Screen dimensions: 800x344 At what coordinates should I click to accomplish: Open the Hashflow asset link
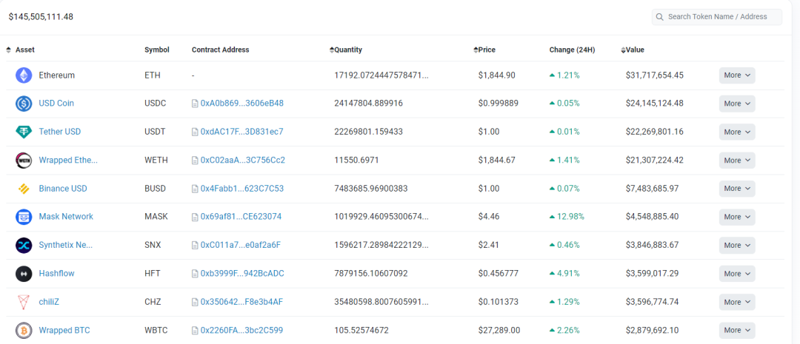[56, 274]
